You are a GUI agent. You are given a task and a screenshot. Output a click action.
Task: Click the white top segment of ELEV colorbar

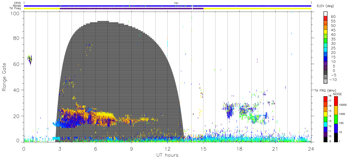tap(325, 13)
